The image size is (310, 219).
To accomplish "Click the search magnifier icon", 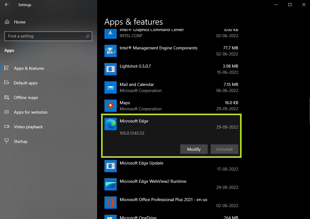I will (88, 36).
